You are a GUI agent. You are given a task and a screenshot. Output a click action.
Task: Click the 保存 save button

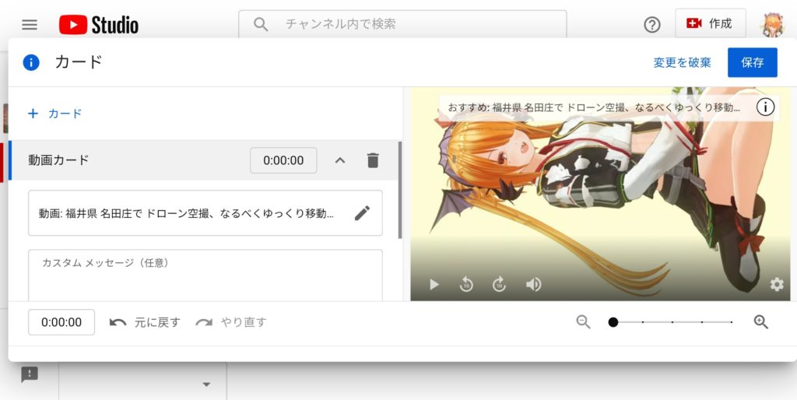753,62
